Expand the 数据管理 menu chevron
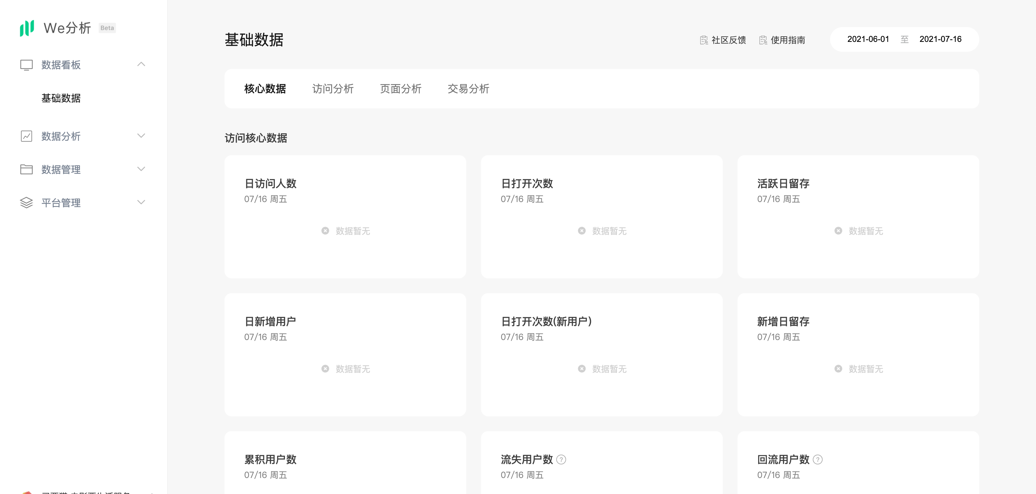Viewport: 1036px width, 494px height. pos(141,169)
